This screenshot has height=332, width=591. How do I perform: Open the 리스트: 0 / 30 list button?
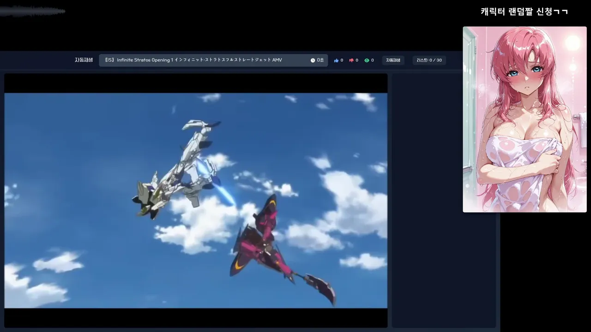pyautogui.click(x=429, y=60)
